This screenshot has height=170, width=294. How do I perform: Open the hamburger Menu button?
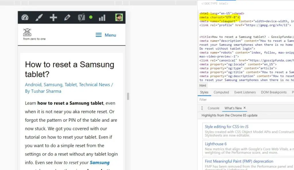[106, 35]
